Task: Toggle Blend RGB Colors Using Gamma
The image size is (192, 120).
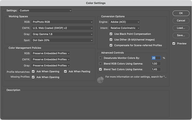Action: pos(101,64)
